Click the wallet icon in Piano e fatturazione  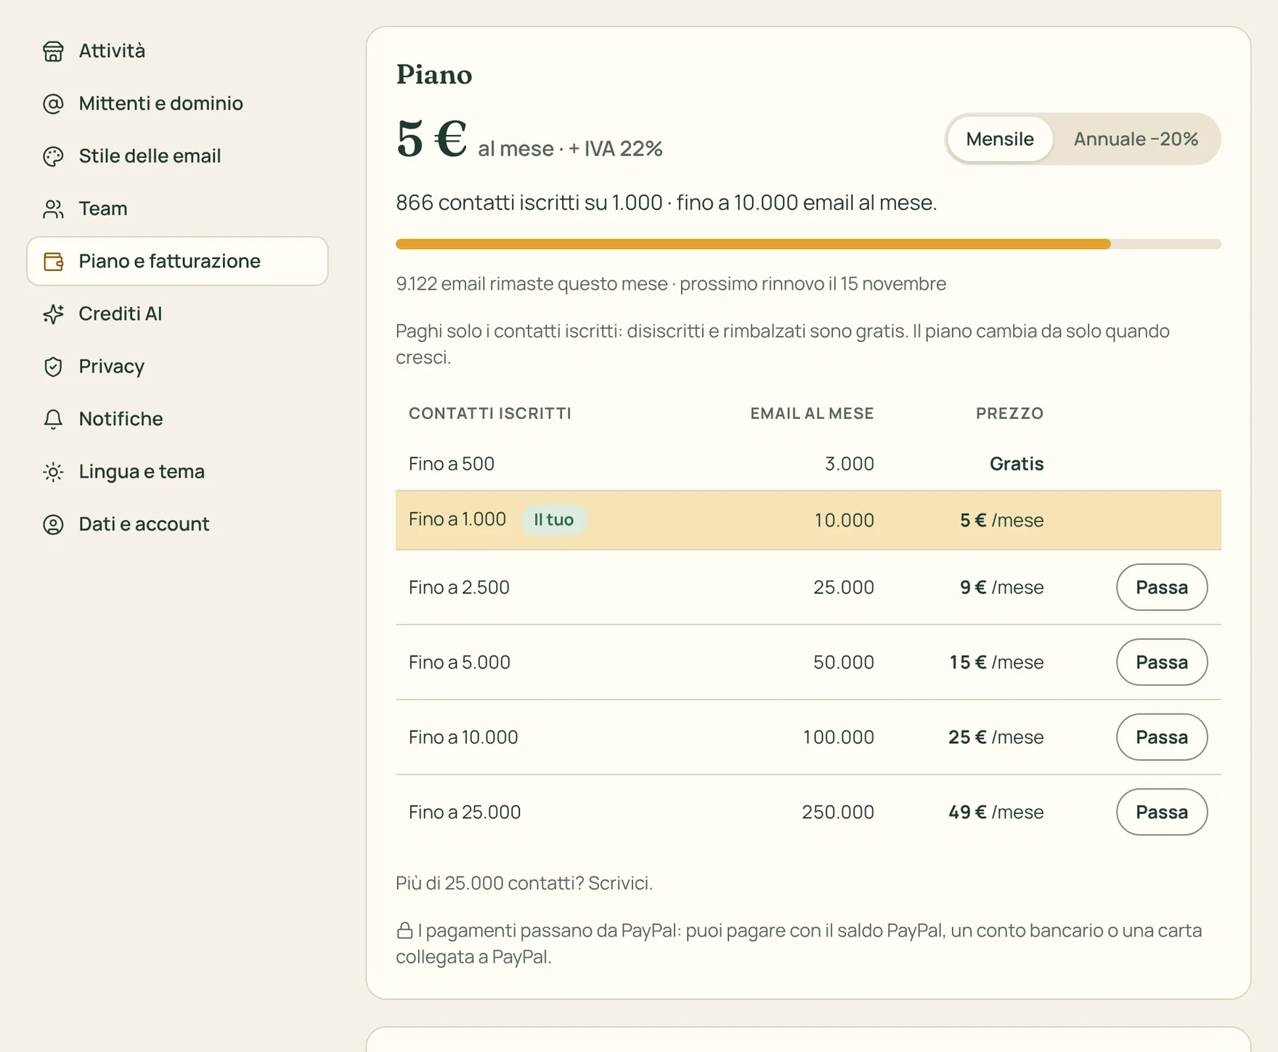click(53, 261)
